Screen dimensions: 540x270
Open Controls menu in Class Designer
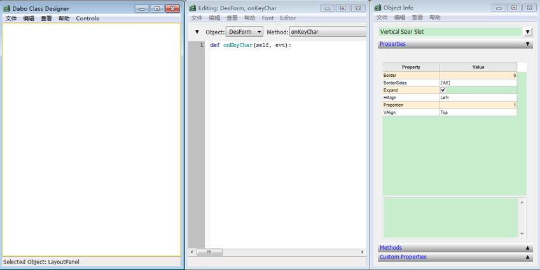[x=87, y=18]
